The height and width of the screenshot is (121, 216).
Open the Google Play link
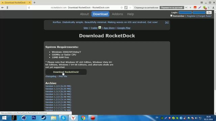[124, 28]
